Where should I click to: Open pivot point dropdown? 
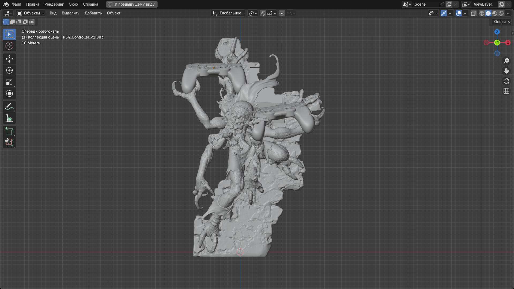(x=253, y=13)
